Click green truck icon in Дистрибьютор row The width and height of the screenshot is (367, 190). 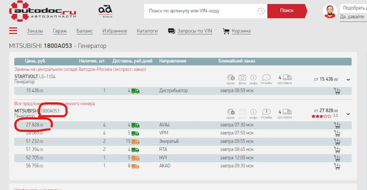tap(135, 91)
